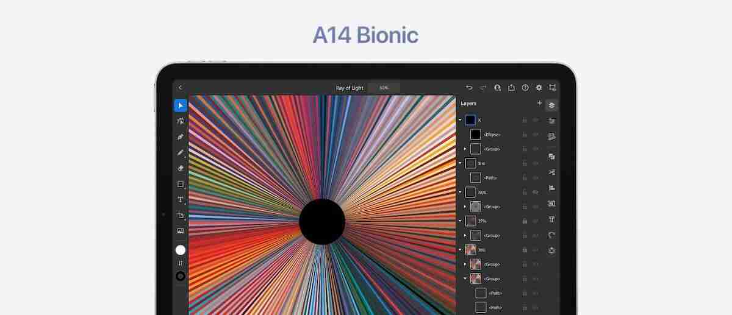Toggle visibility of the line layer
Image resolution: width=732 pixels, height=315 pixels.
click(x=536, y=163)
